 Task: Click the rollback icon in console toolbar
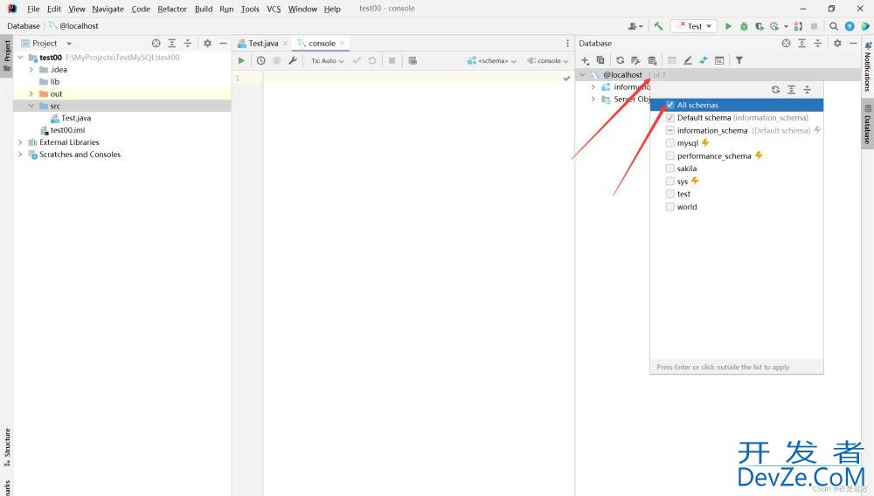(x=371, y=60)
